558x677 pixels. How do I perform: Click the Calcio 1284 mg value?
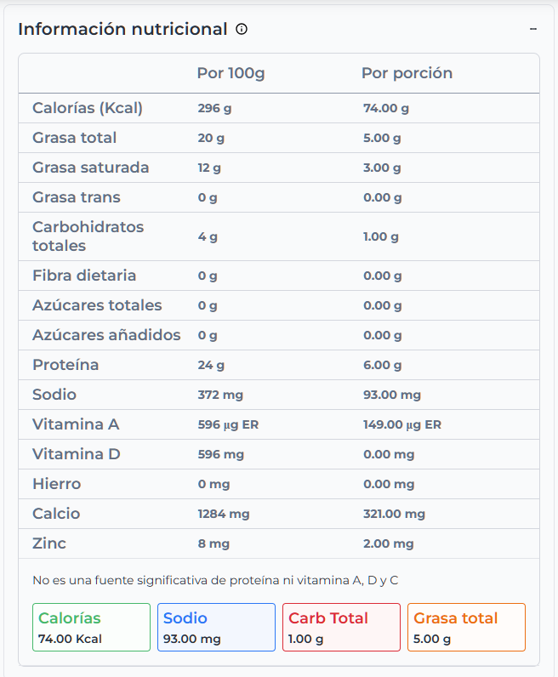click(x=224, y=514)
